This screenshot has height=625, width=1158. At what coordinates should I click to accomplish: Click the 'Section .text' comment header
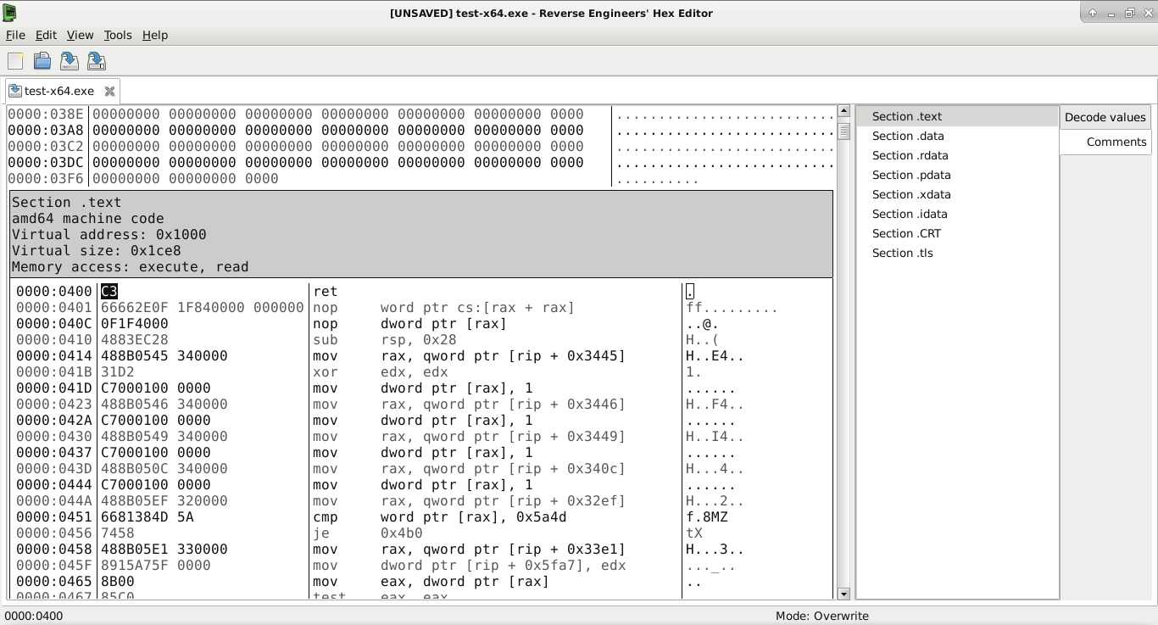click(x=67, y=203)
